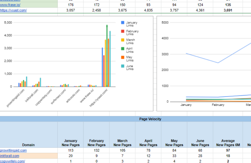Click the yoast.com January blue bar
The height and width of the screenshot is (163, 251).
(x=102, y=67)
